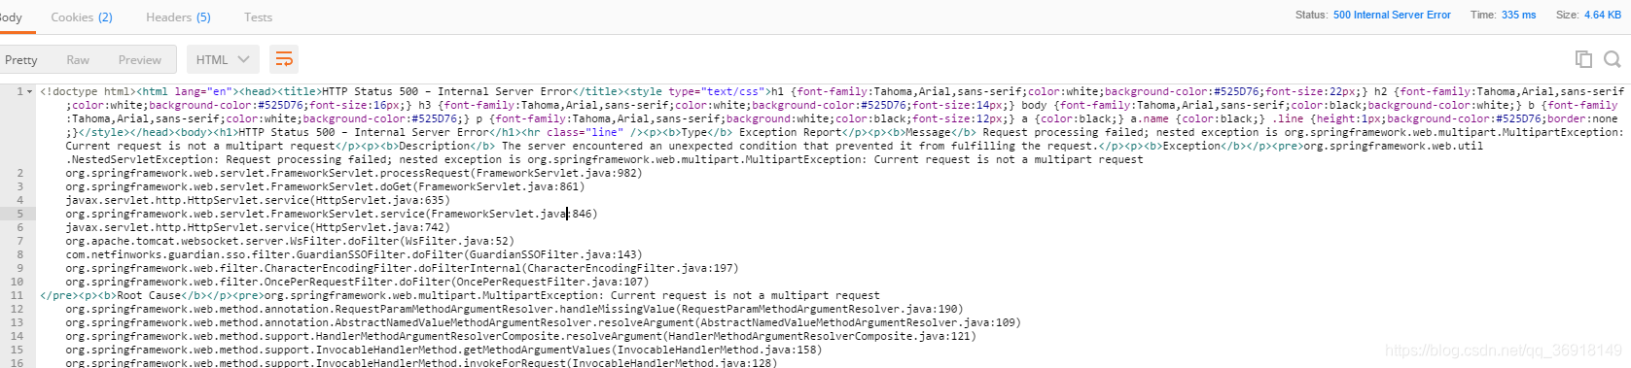The height and width of the screenshot is (368, 1631).
Task: Copy response body to clipboard icon
Action: (x=1583, y=59)
